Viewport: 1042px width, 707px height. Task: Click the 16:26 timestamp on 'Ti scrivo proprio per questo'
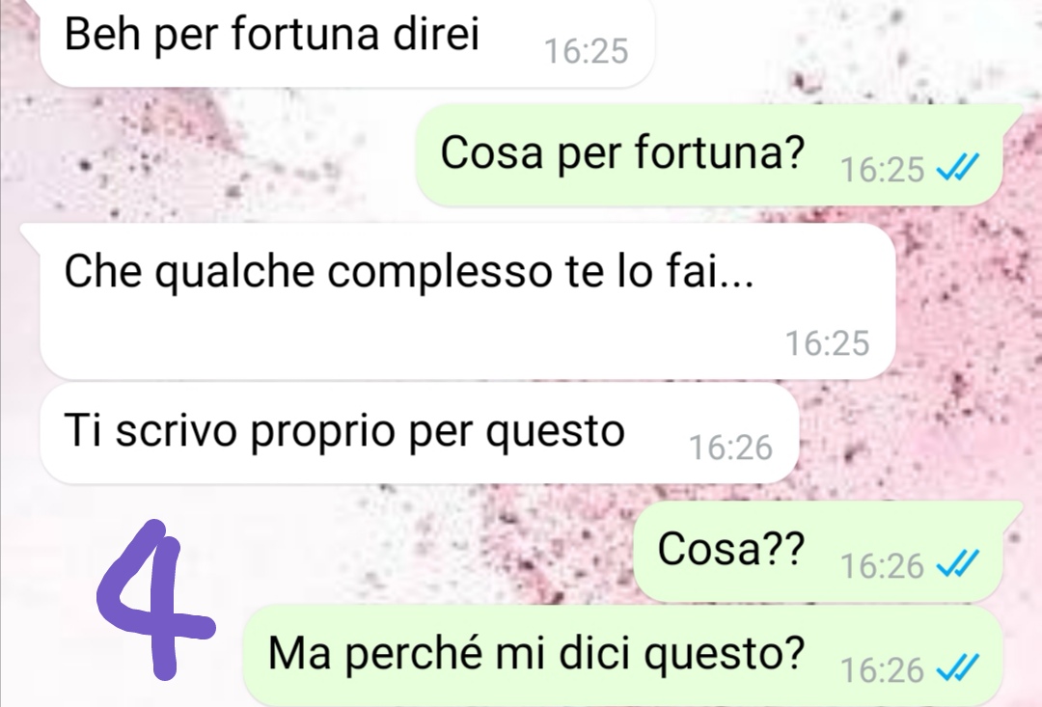pos(730,448)
